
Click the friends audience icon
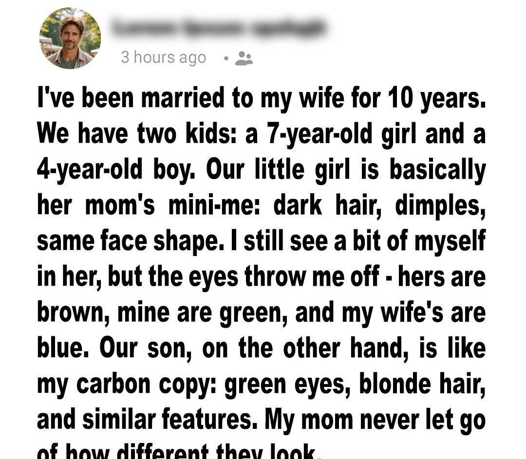click(244, 58)
